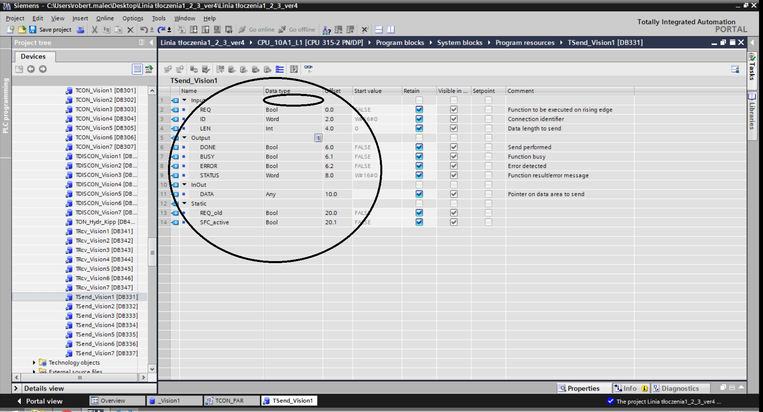The image size is (763, 412).
Task: Open the TCON_PAR editor in taskbar
Action: point(232,401)
